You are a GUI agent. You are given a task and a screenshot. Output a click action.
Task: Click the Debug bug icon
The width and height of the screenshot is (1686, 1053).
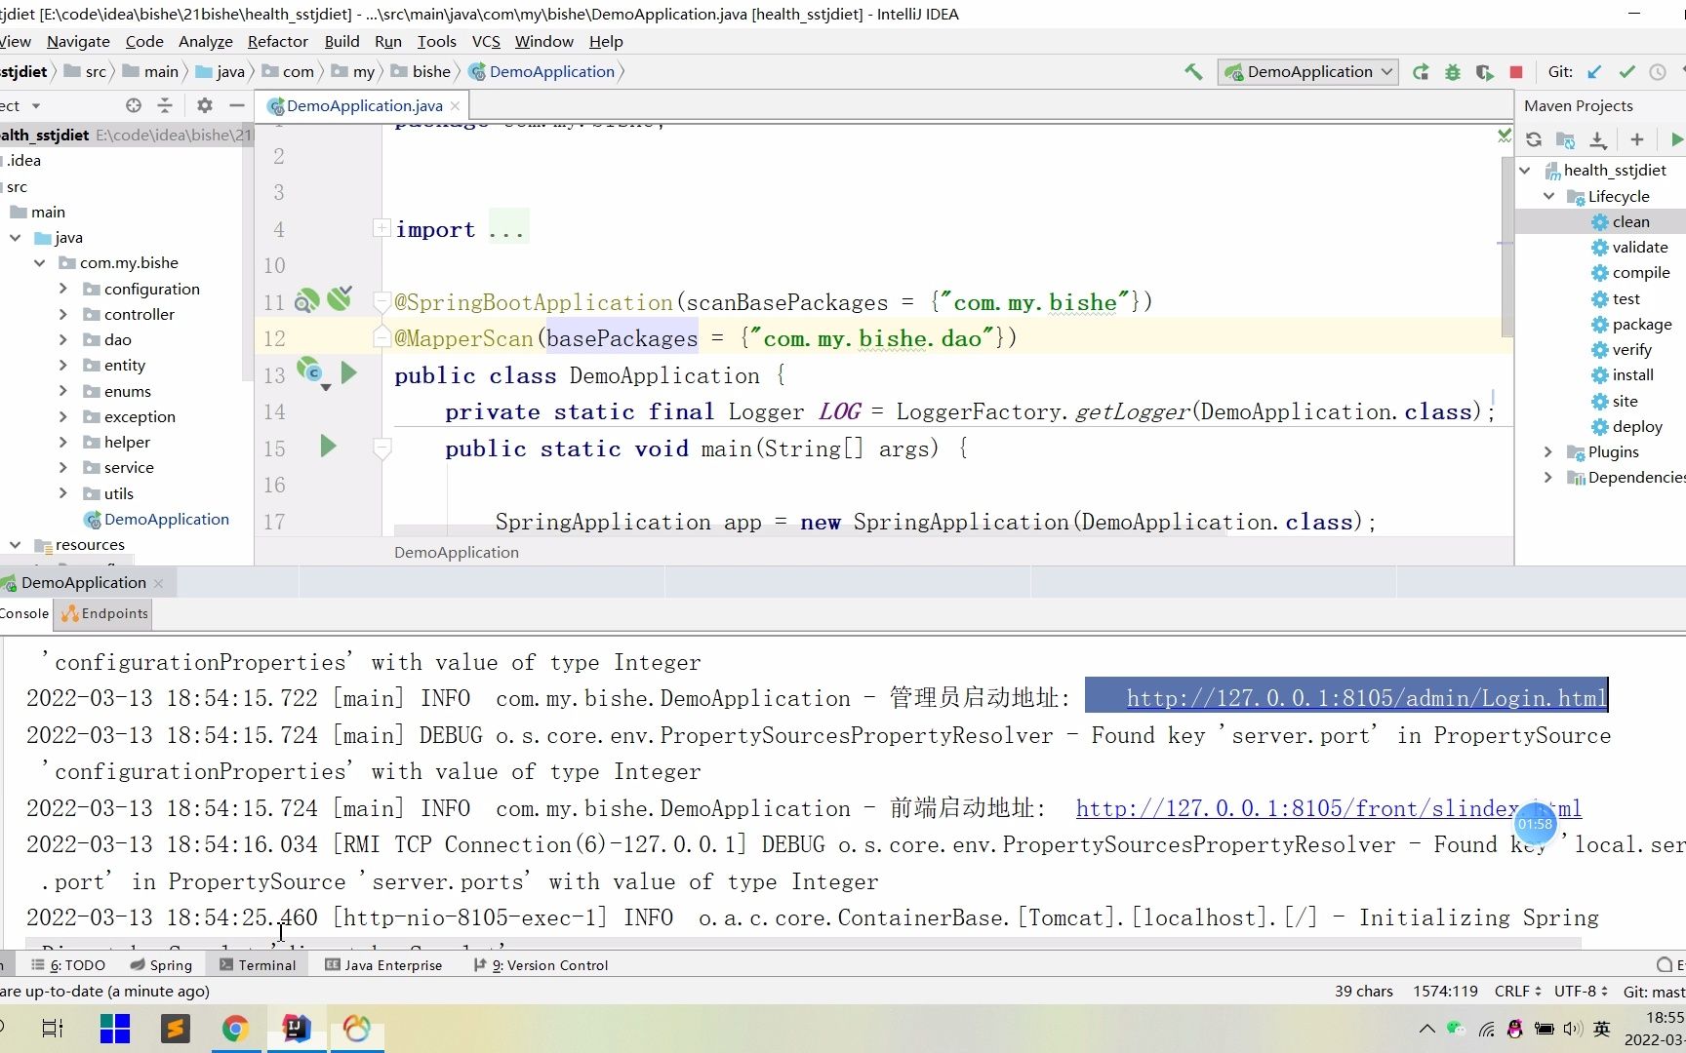tap(1453, 72)
